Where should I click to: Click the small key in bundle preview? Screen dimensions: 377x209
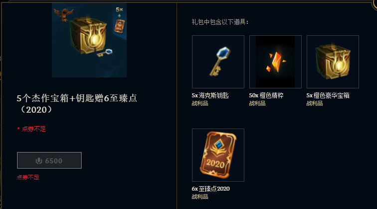[x=105, y=53]
